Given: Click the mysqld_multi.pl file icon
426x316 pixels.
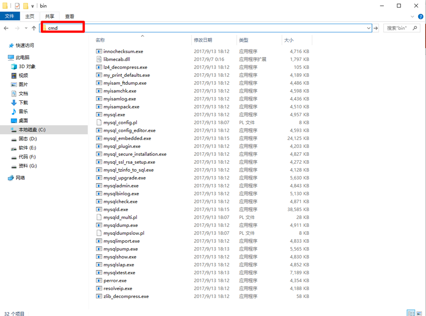Looking at the screenshot, I should tap(99, 217).
